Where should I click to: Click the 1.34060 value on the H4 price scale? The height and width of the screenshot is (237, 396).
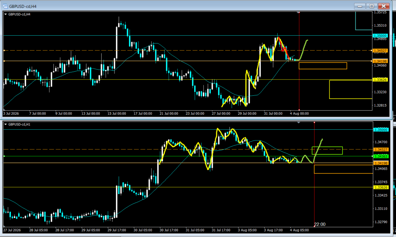[x=380, y=65]
